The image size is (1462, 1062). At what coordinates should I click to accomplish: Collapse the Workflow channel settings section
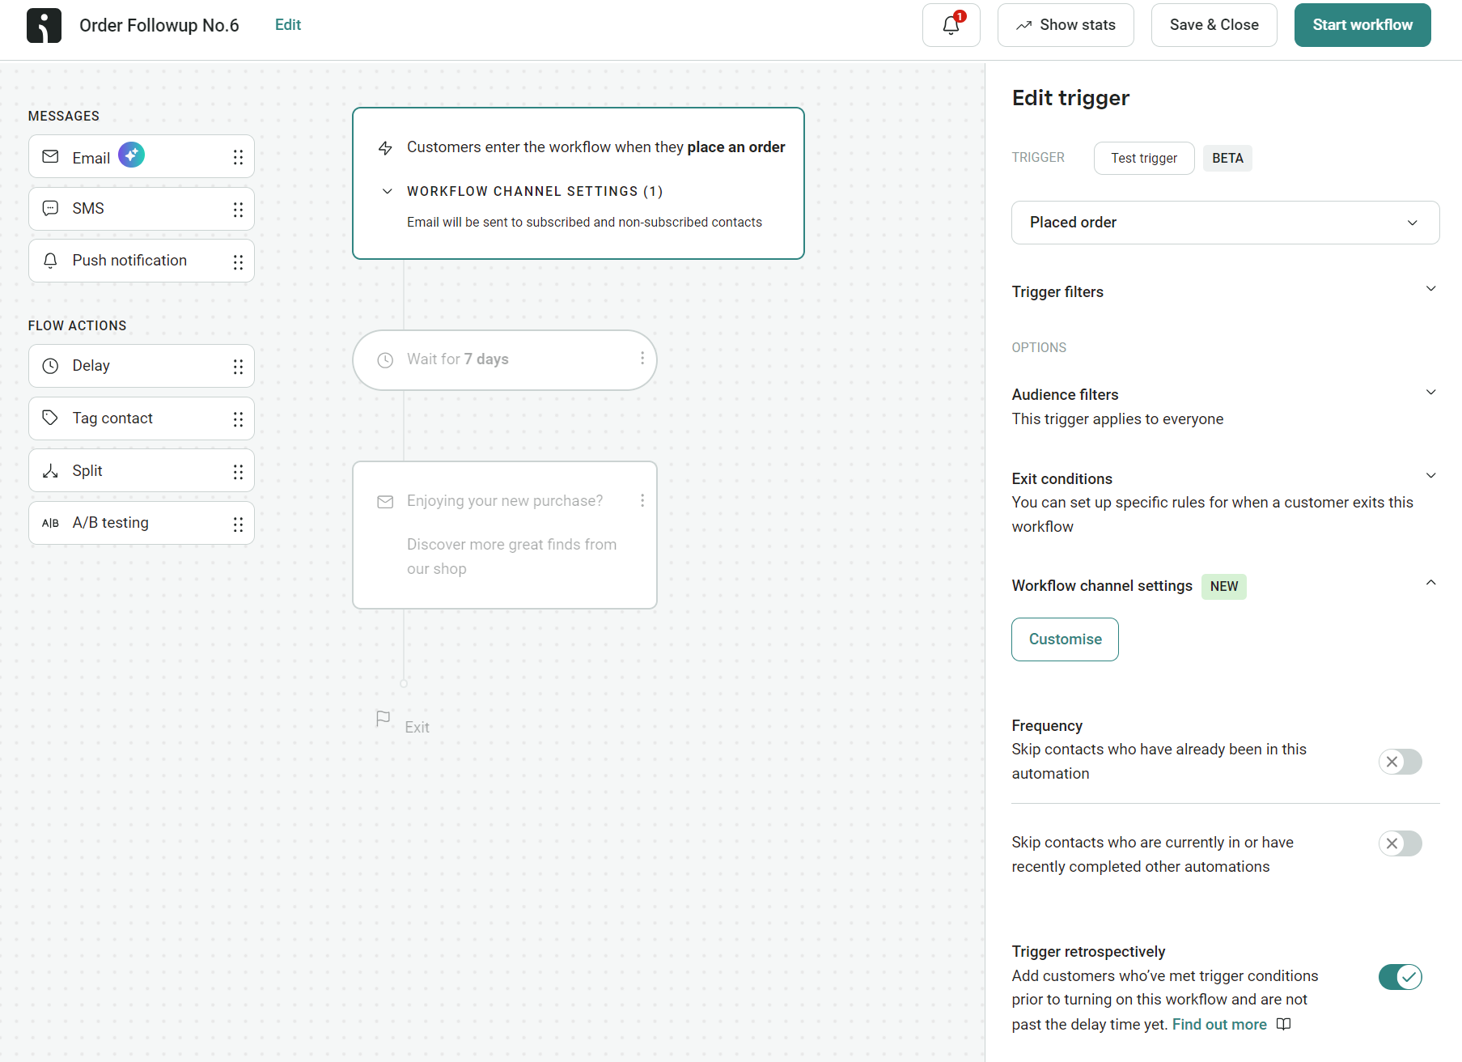pos(1431,582)
